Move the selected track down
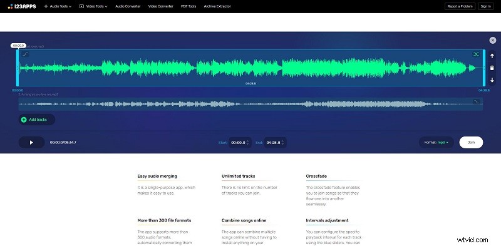 pyautogui.click(x=492, y=79)
